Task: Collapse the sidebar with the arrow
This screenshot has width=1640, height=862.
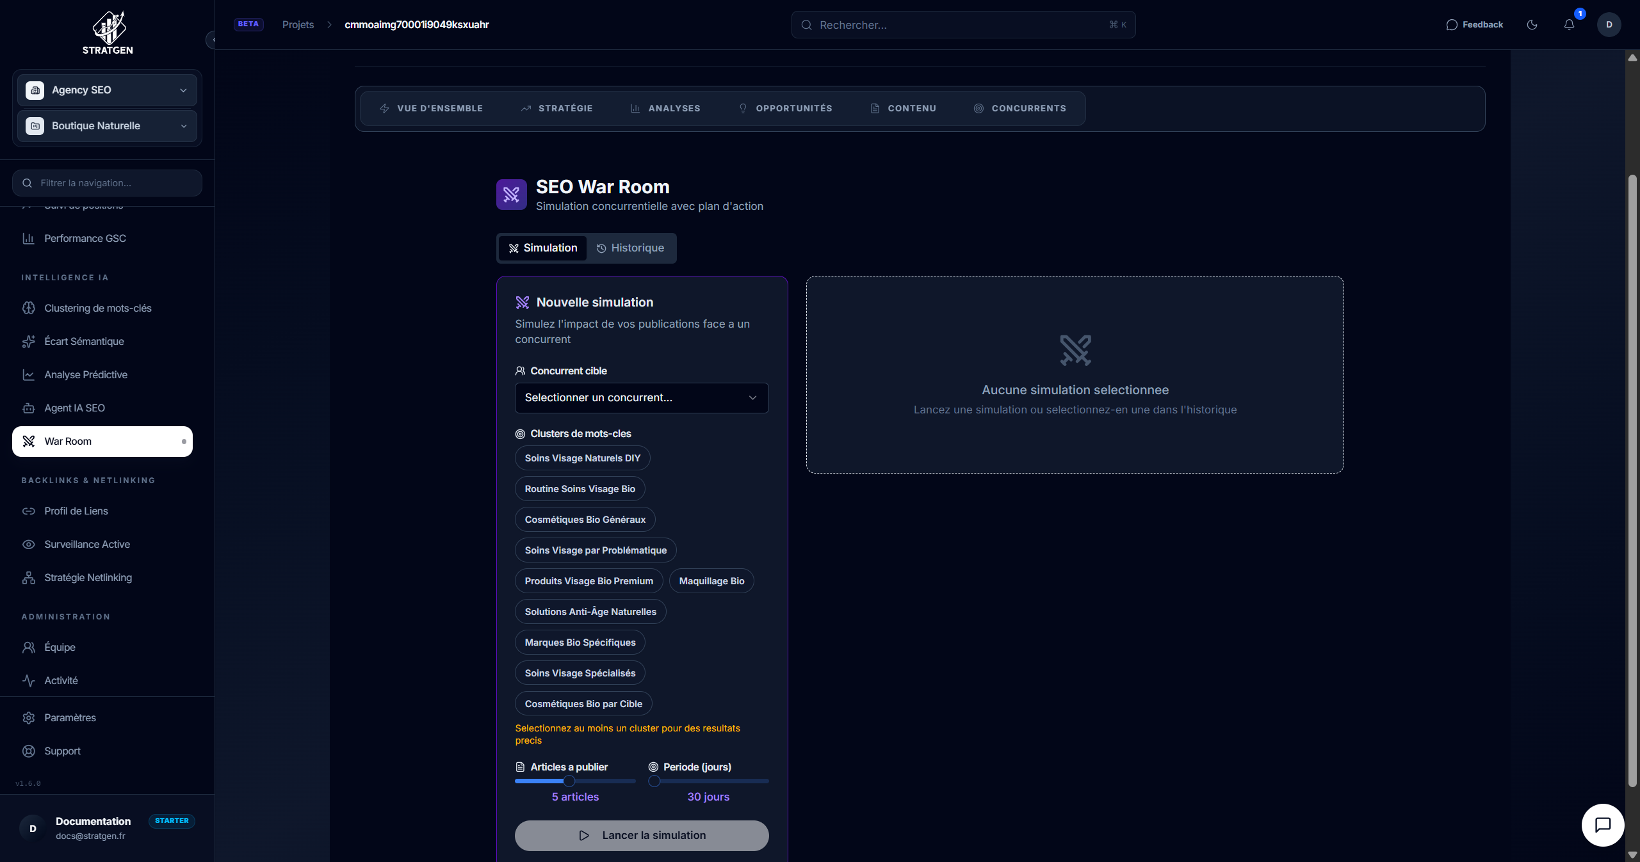Action: 213,40
